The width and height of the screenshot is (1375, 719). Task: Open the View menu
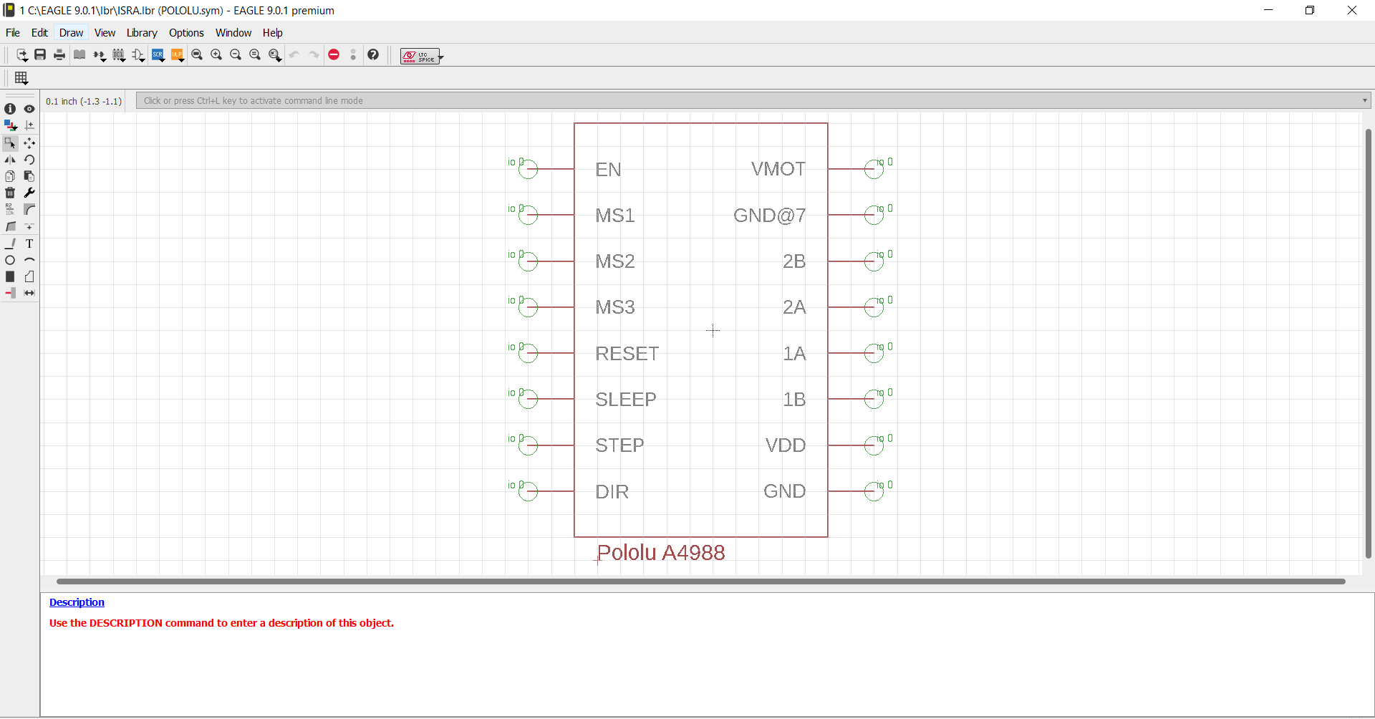click(x=105, y=33)
